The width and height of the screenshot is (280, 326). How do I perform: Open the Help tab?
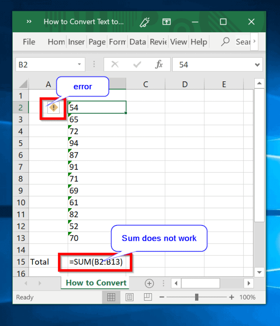pyautogui.click(x=199, y=42)
